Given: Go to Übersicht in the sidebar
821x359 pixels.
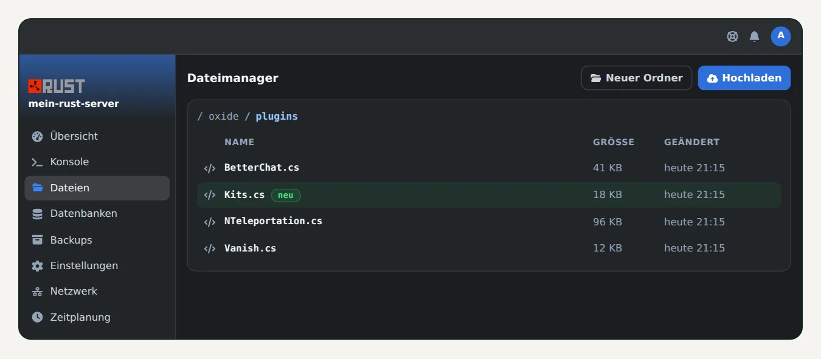Looking at the screenshot, I should (97, 136).
